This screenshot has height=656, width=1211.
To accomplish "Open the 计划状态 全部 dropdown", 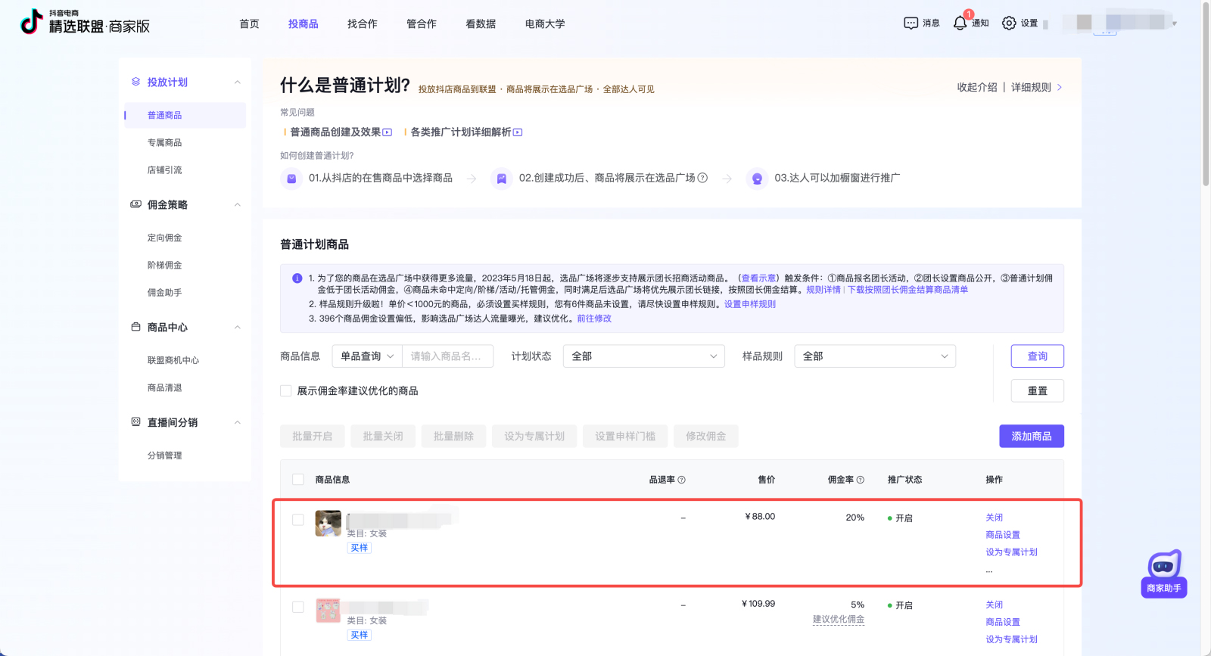I will pos(644,356).
